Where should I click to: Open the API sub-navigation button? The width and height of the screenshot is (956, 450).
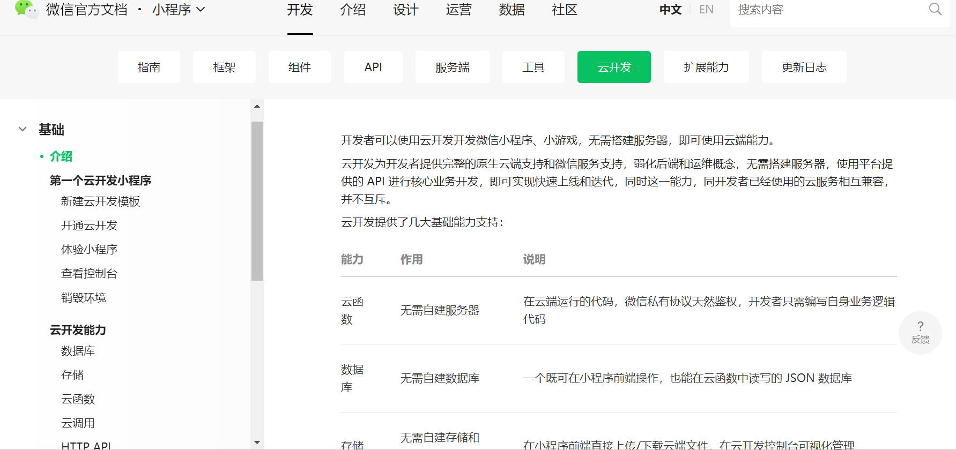(373, 67)
